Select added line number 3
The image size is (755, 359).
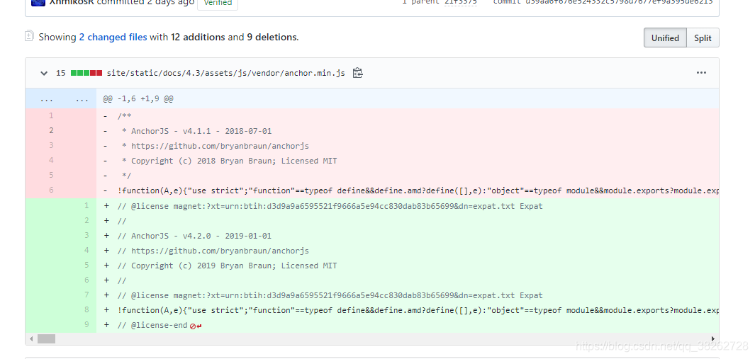click(x=86, y=235)
